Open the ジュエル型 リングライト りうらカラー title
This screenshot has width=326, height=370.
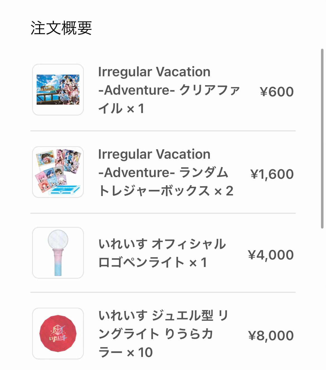(x=163, y=334)
